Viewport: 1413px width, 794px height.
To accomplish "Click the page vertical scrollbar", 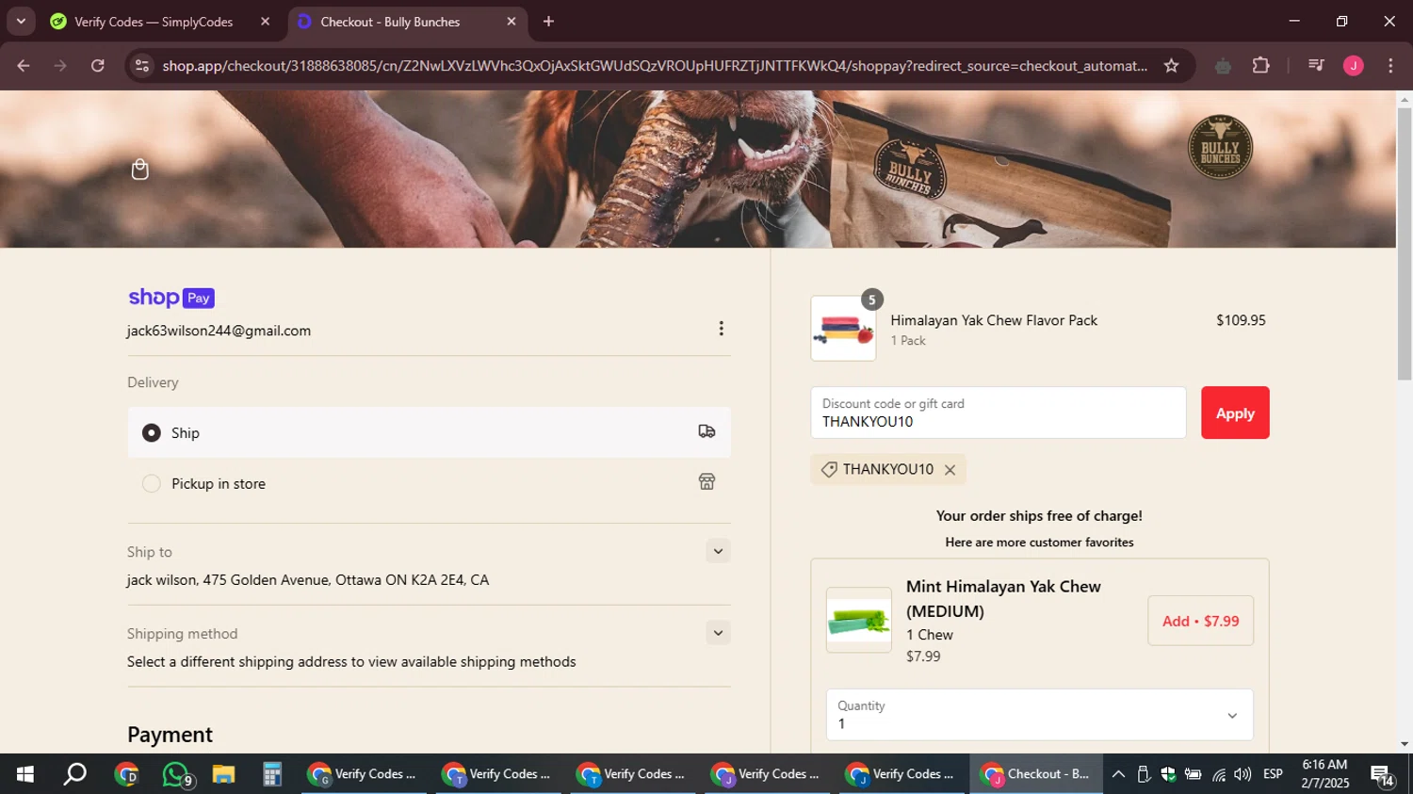I will [x=1405, y=243].
